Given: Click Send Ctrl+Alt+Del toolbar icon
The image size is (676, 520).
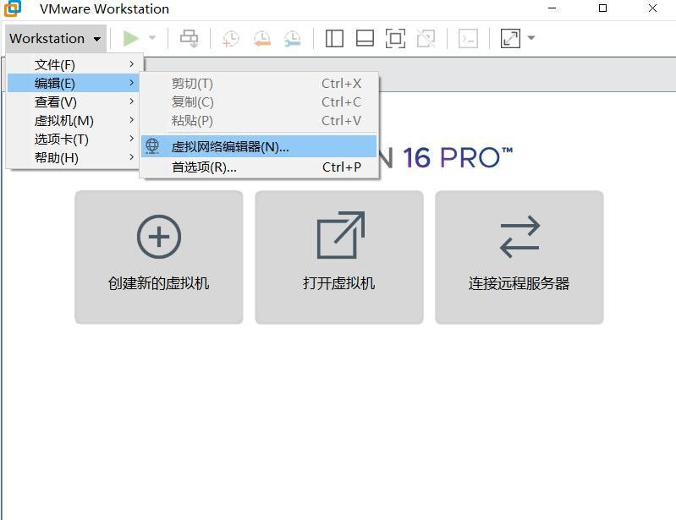Looking at the screenshot, I should coord(189,38).
